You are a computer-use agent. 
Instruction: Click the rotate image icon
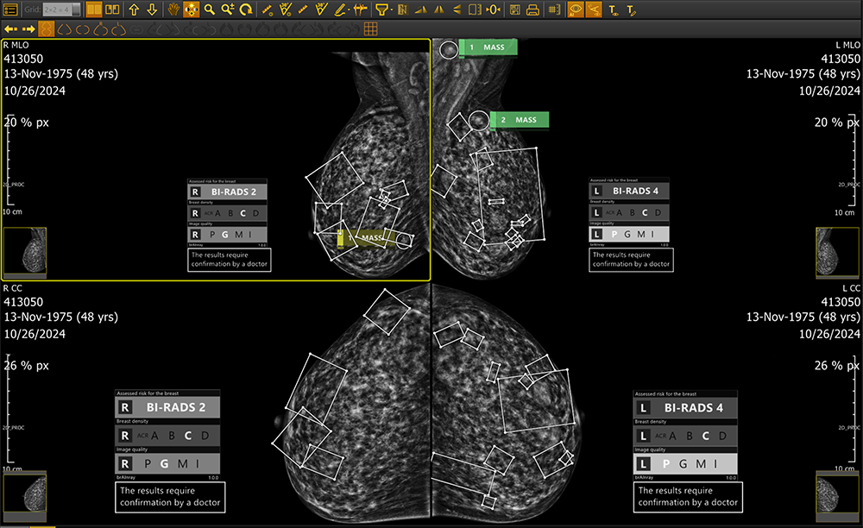point(246,9)
